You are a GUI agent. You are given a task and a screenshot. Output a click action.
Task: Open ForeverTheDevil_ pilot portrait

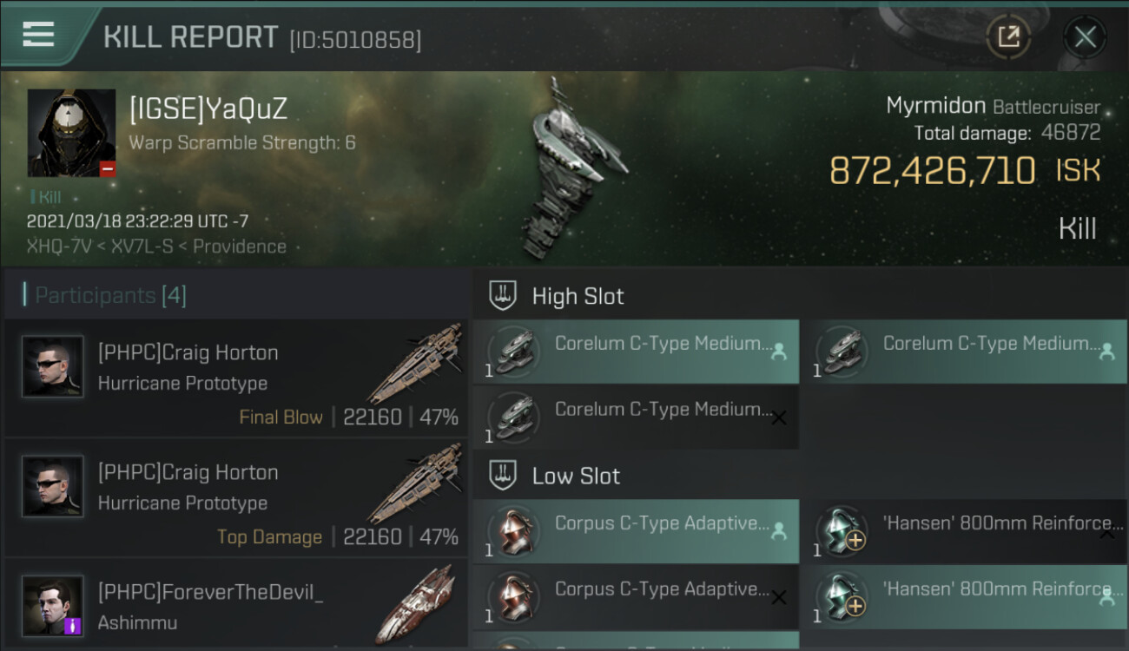(53, 606)
